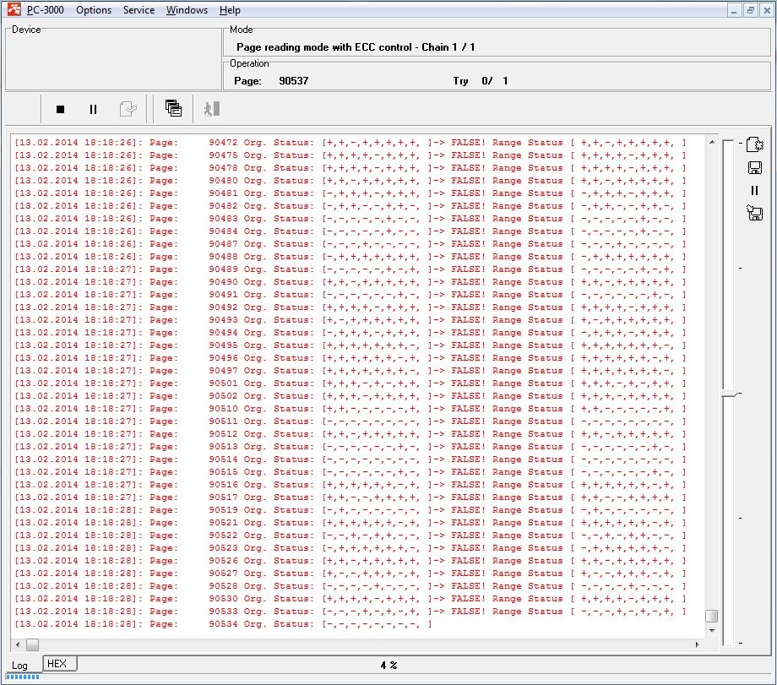777x685 pixels.
Task: Click the save-all-logs floppy icon
Action: tap(754, 213)
